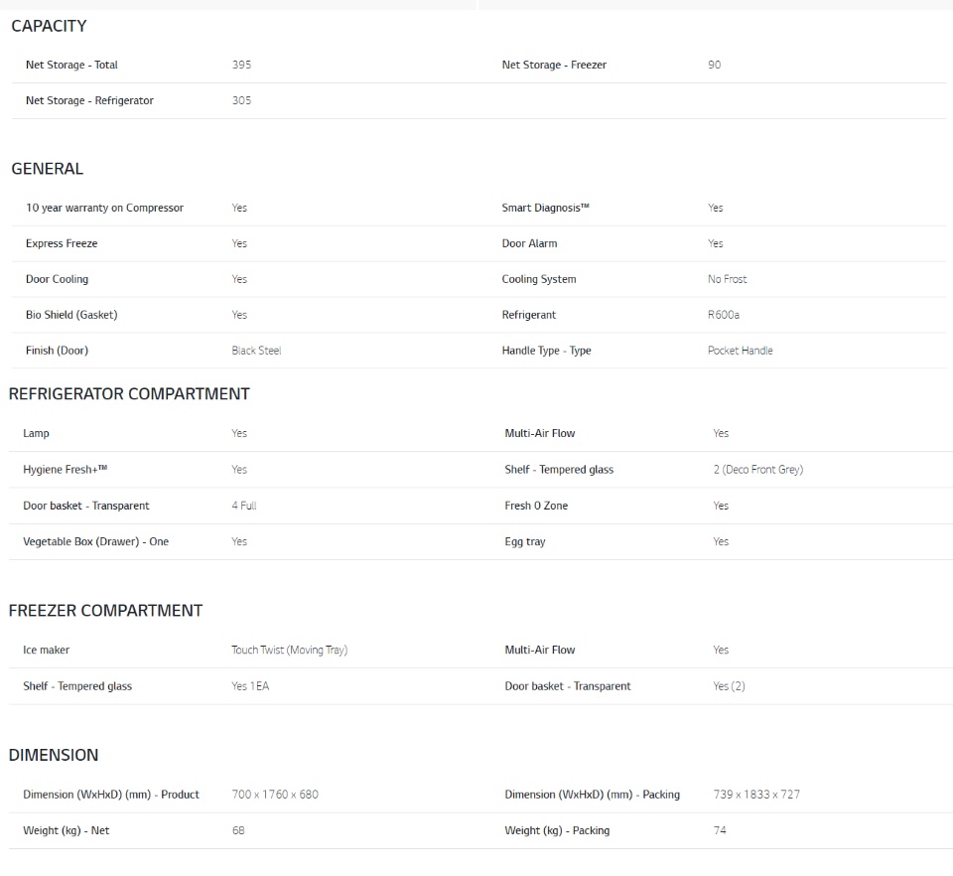This screenshot has width=953, height=876.
Task: Select the Black Steel finish value
Action: click(x=256, y=351)
